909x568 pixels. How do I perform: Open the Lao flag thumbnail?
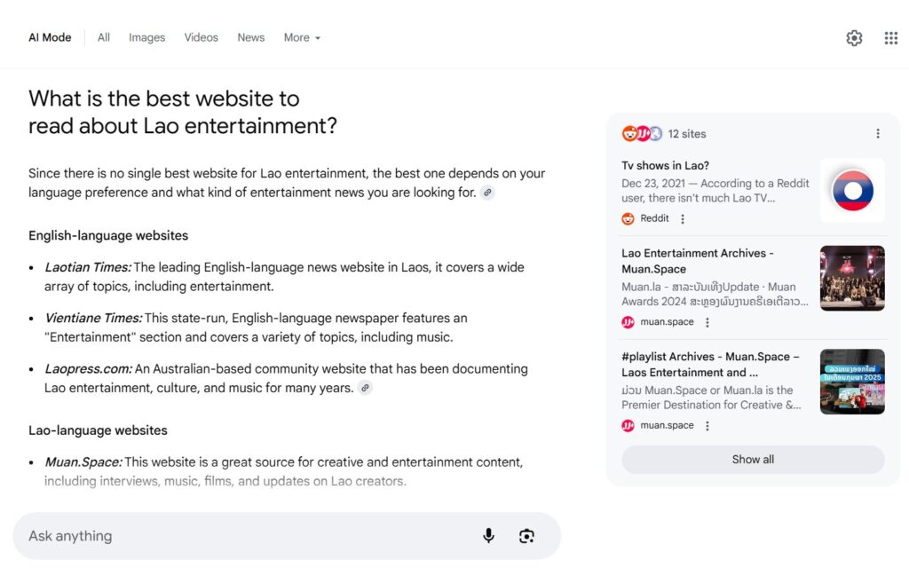point(852,190)
